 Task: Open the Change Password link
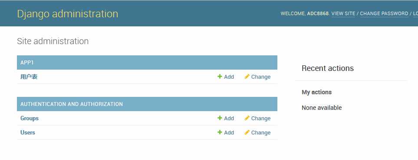[x=384, y=13]
